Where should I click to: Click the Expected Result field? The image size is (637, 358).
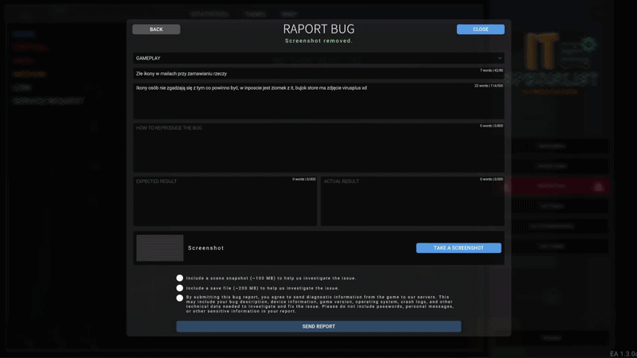point(225,201)
